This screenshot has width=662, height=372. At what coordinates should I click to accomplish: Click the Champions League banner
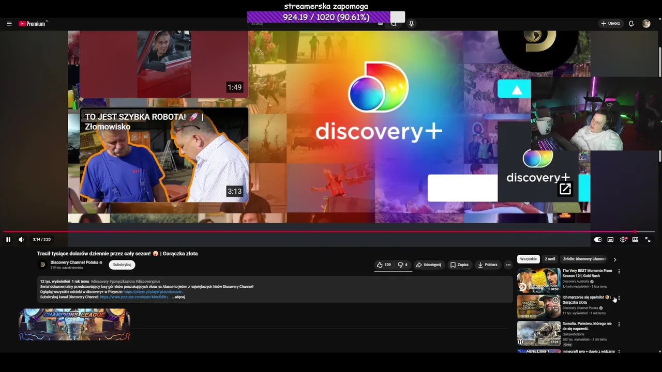click(x=74, y=324)
